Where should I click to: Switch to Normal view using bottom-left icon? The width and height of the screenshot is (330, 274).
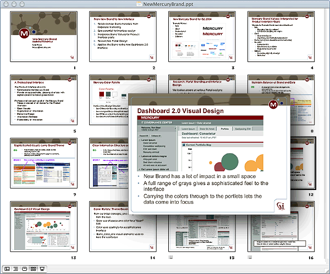pos(6,269)
